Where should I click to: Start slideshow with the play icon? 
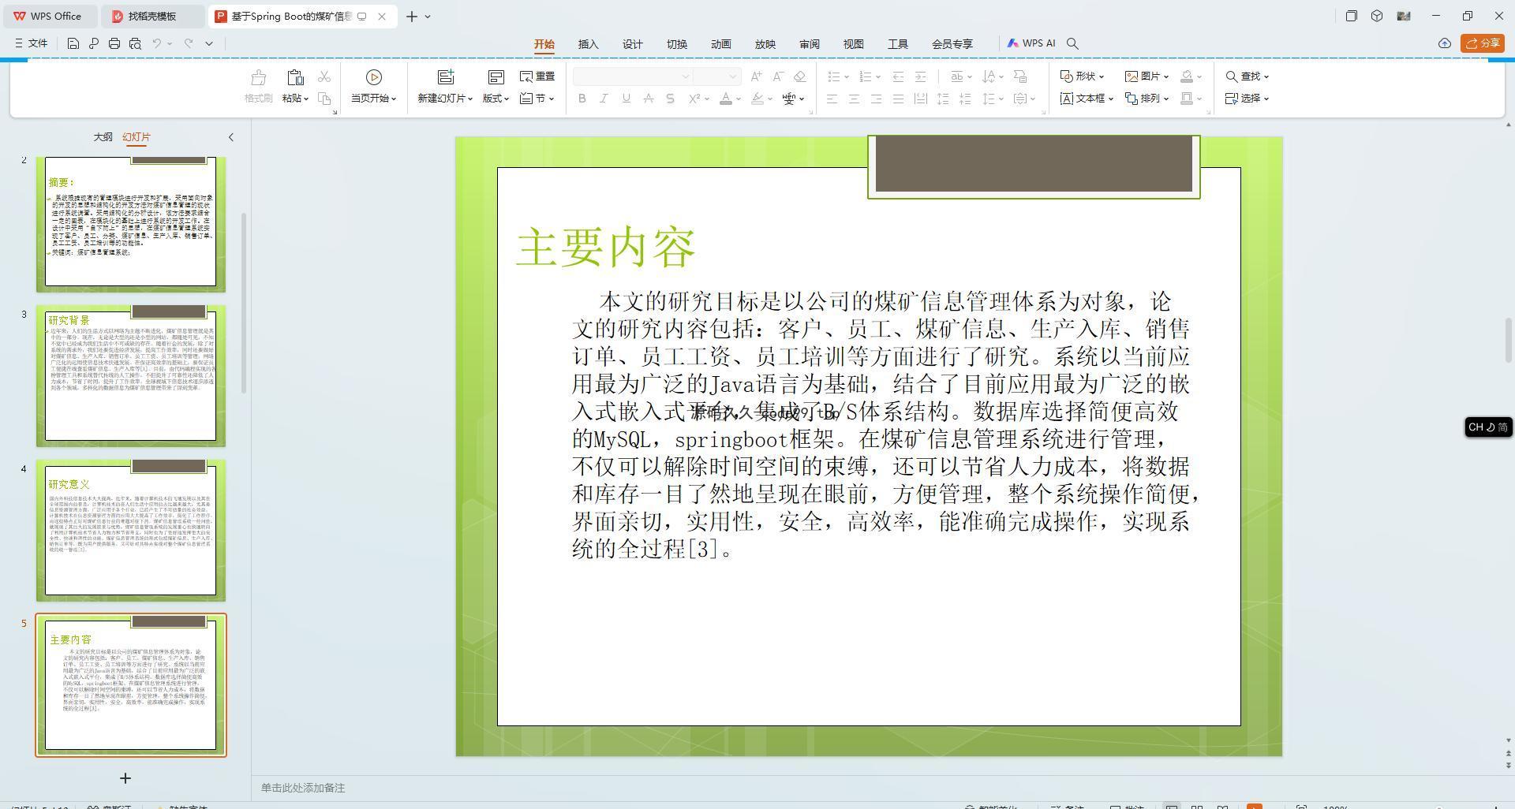pyautogui.click(x=374, y=76)
